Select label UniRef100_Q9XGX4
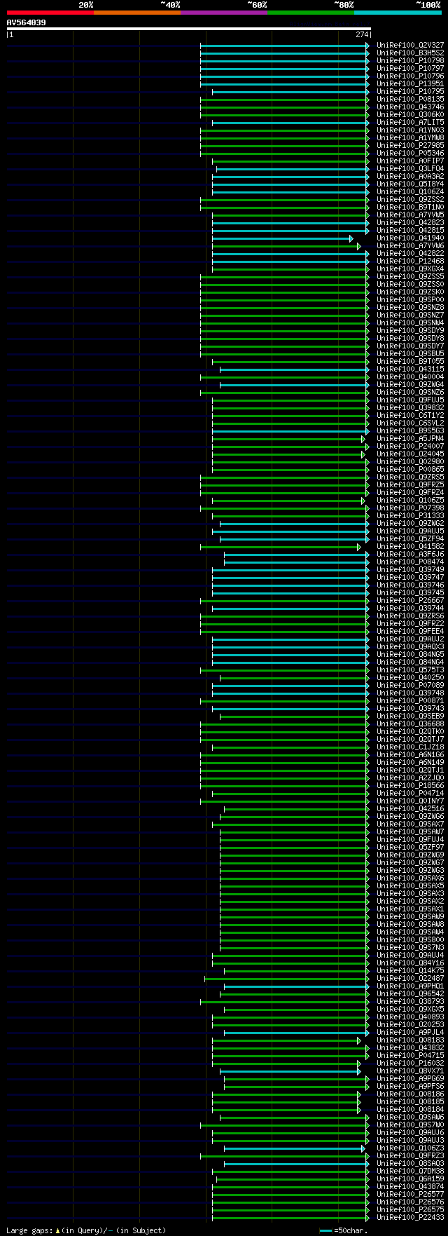The width and height of the screenshot is (448, 1236). (410, 269)
